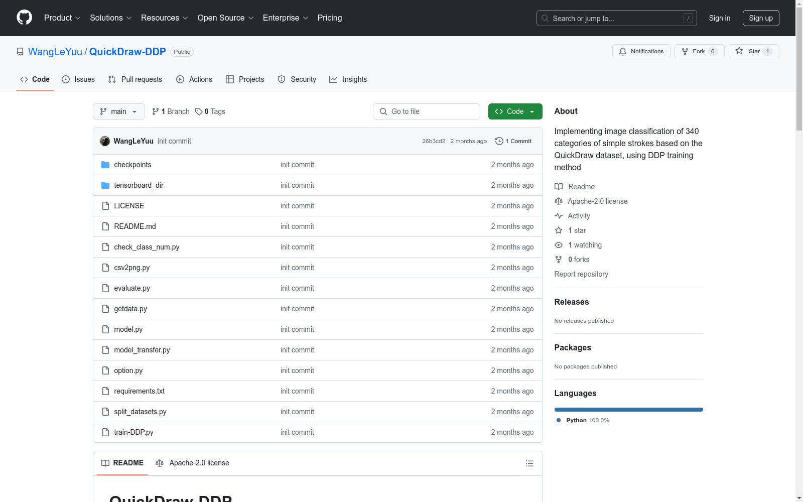Click the model.py file icon
Image resolution: width=803 pixels, height=502 pixels.
click(x=105, y=329)
